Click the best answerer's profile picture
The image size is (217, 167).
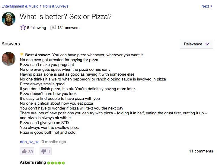[x=8, y=59]
